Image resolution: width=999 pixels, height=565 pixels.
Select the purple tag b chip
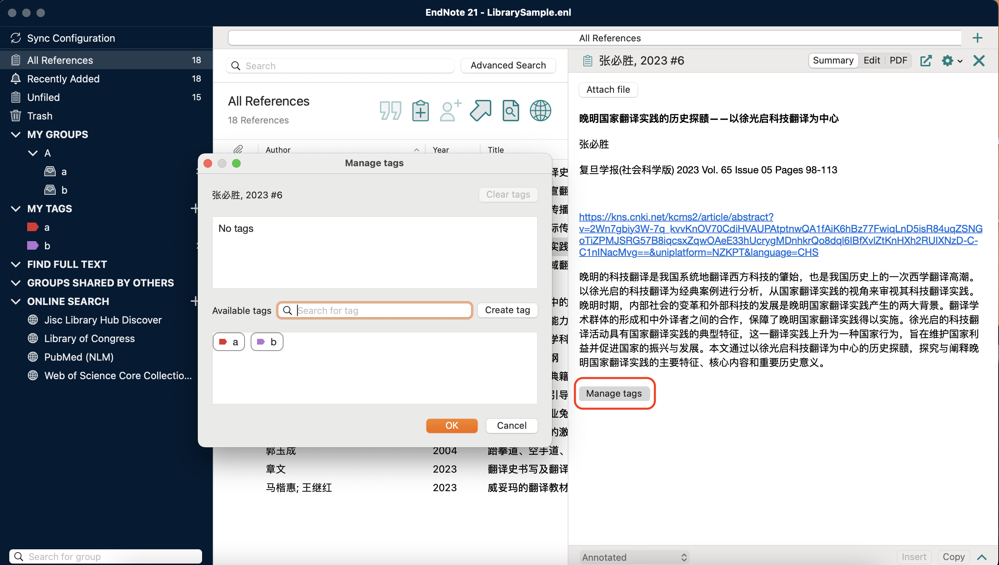(x=267, y=342)
